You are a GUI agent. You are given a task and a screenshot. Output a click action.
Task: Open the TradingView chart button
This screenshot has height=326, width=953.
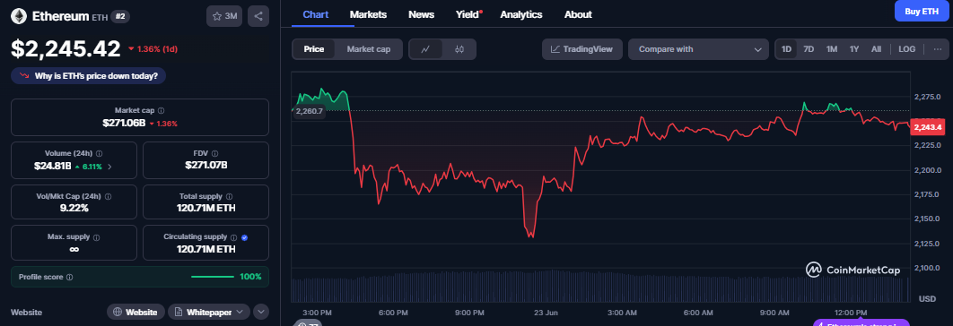(581, 49)
